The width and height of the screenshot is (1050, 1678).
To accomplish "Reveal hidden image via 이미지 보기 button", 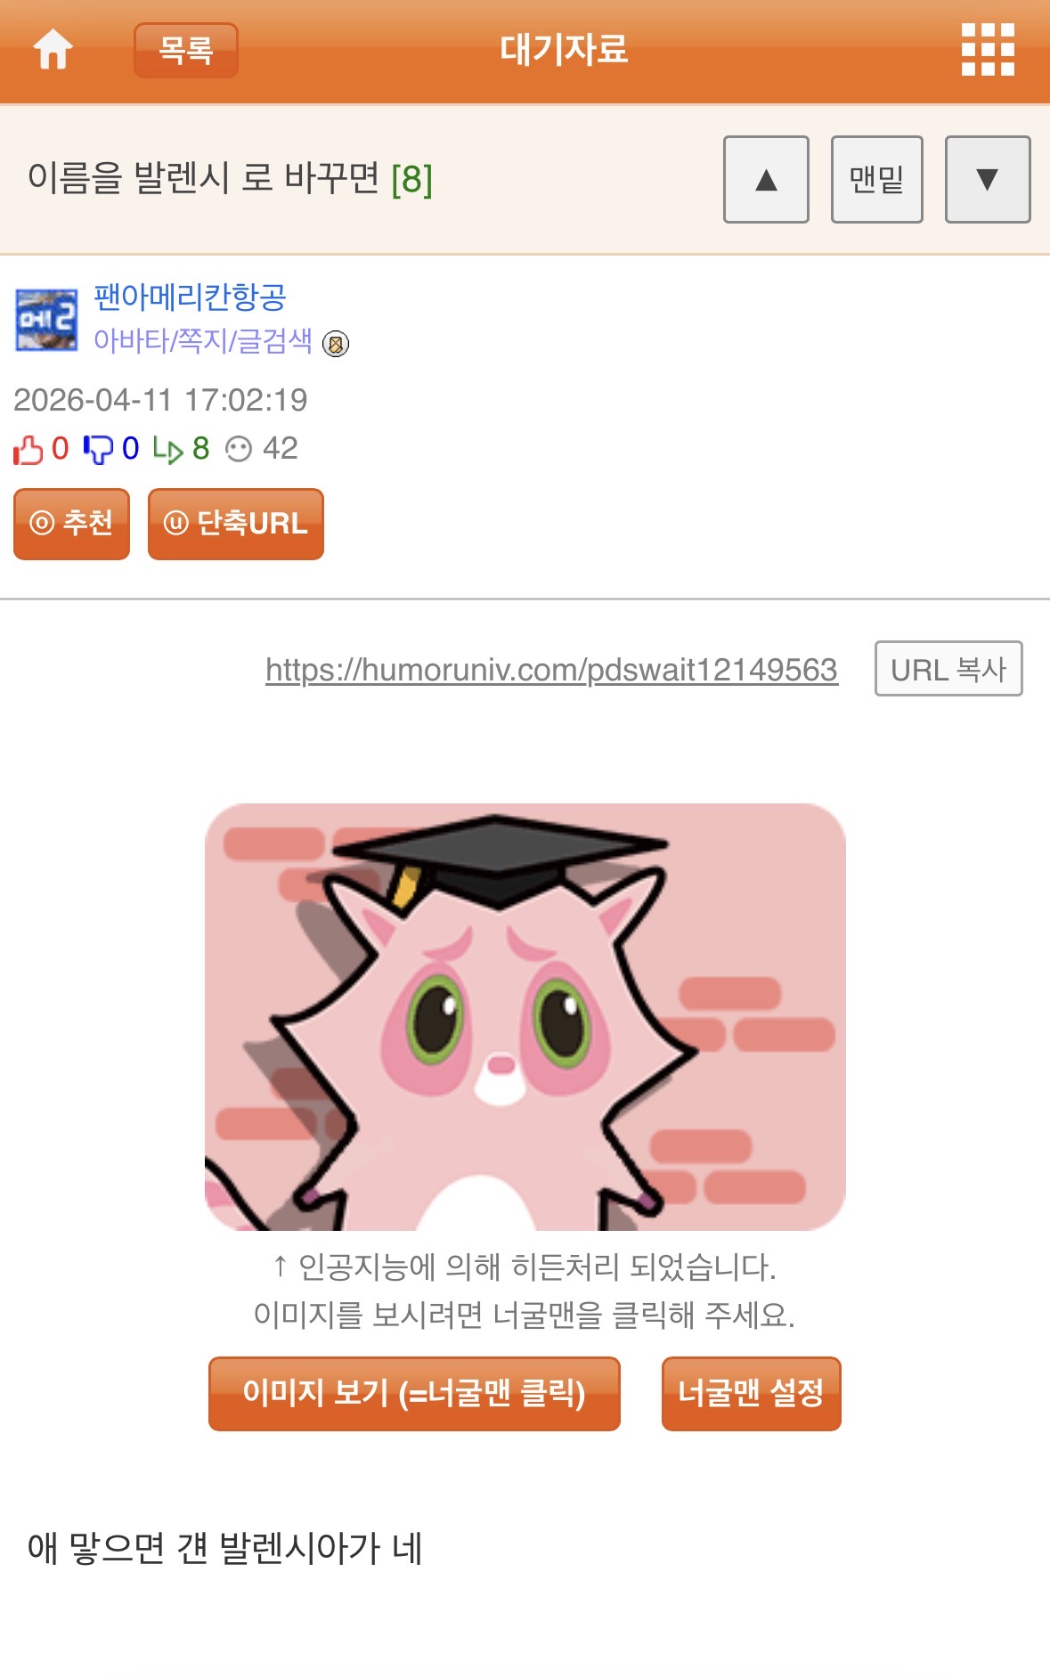I will pos(414,1393).
